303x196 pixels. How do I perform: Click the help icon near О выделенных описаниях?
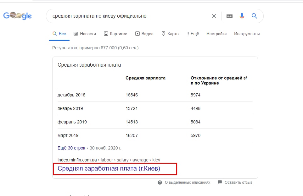point(160,182)
